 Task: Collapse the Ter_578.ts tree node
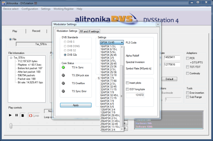pos(11,57)
